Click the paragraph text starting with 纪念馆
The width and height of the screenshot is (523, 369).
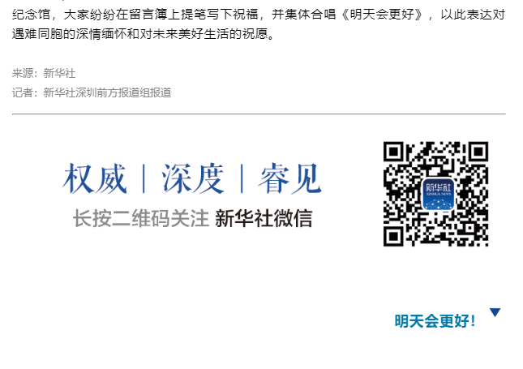pos(259,15)
